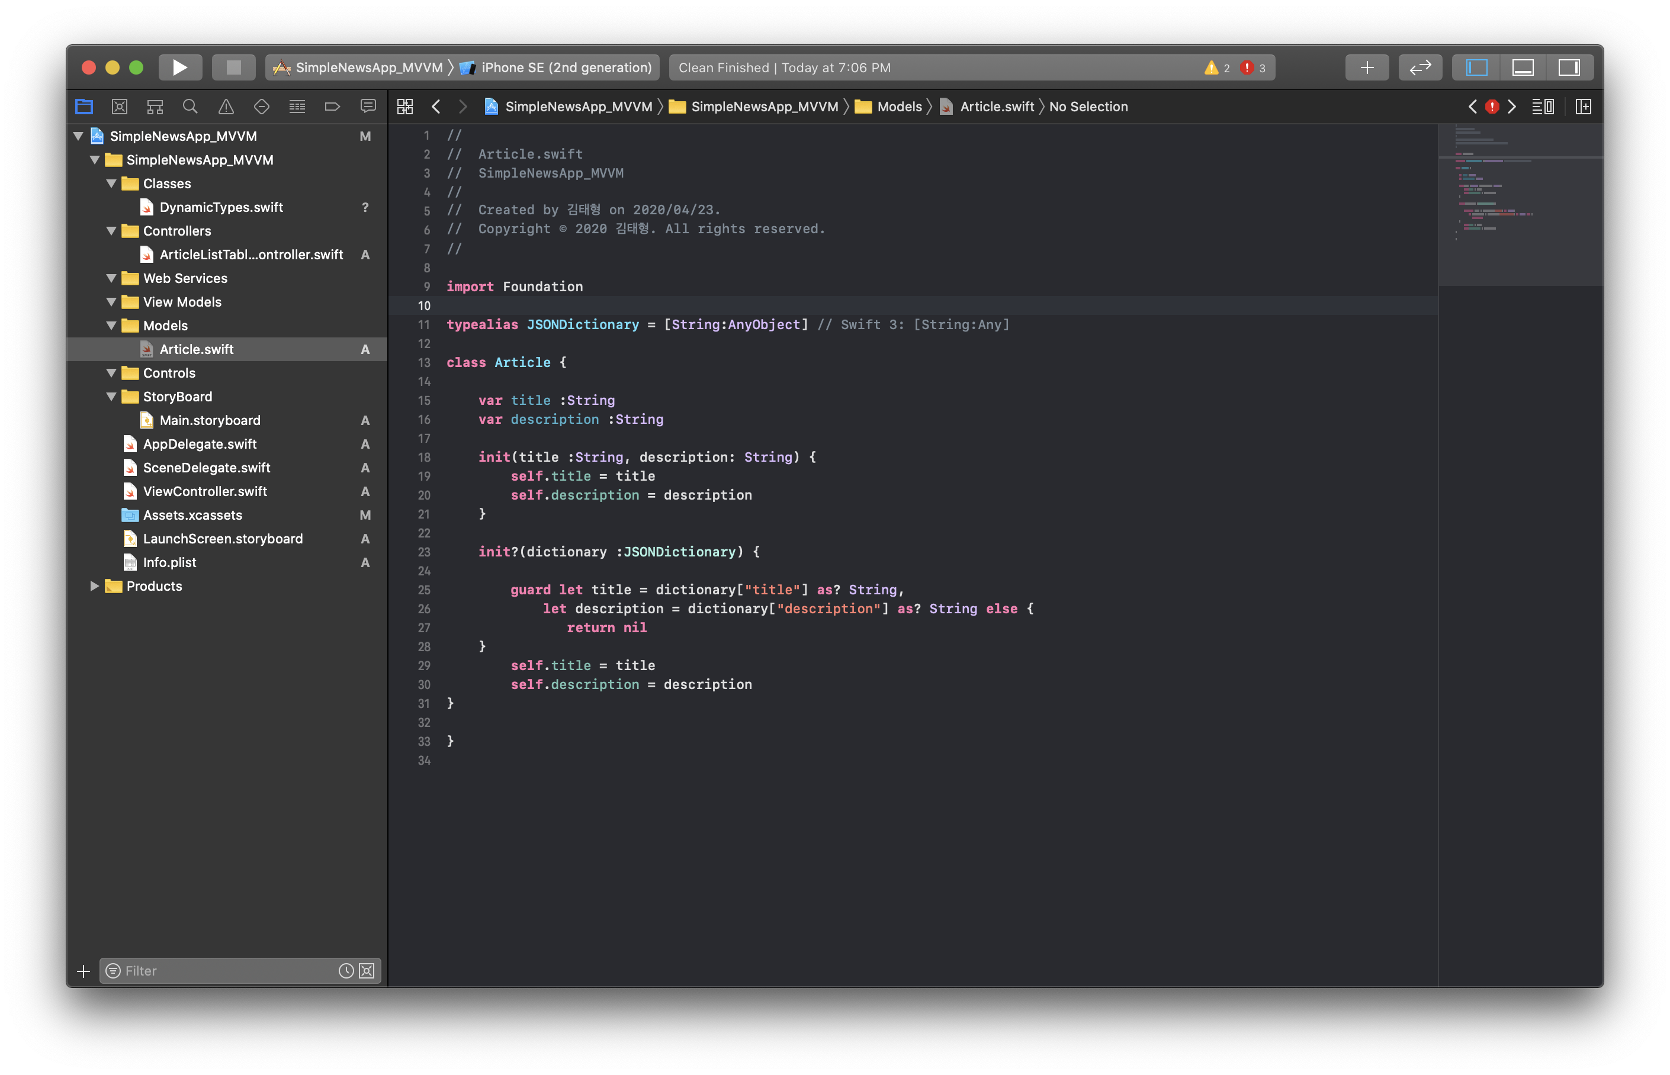Open the Find navigator magnifier icon
Screen dimensions: 1670x1075
(x=190, y=107)
